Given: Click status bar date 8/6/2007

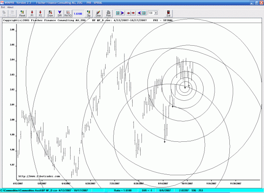Looking at the screenshot, I should (x=165, y=190).
